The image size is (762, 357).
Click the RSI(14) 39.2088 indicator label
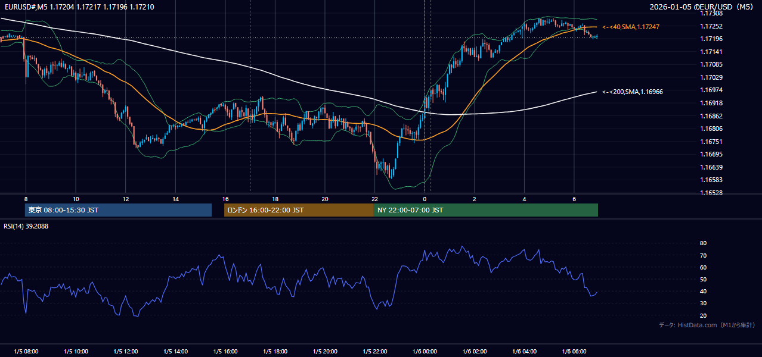[26, 226]
